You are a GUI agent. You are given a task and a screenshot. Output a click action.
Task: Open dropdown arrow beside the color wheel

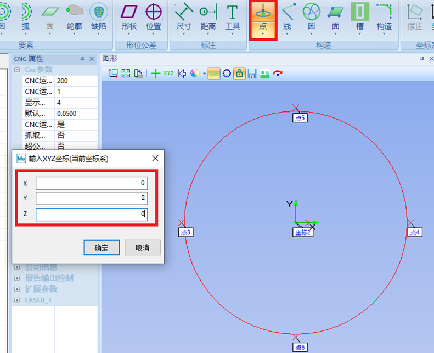[x=204, y=74]
